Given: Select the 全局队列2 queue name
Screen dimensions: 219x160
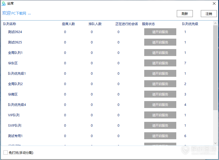Looking at the screenshot, I should 15,84.
